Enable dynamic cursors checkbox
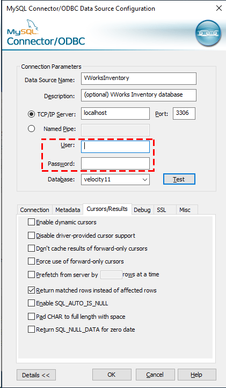The width and height of the screenshot is (226, 388). click(x=31, y=222)
